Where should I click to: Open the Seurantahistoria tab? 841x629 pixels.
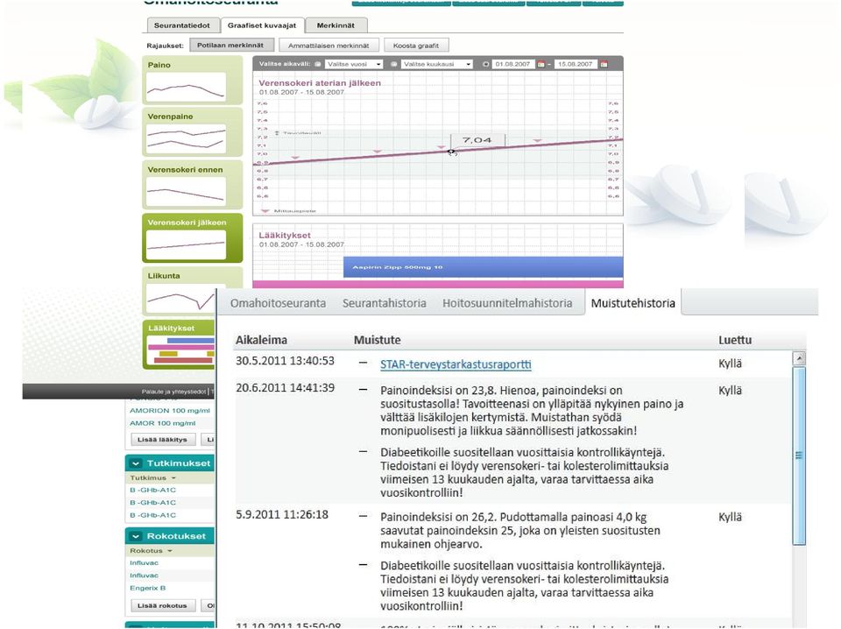tap(384, 303)
